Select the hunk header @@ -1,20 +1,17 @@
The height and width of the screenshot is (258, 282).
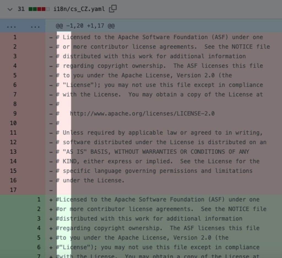click(85, 26)
